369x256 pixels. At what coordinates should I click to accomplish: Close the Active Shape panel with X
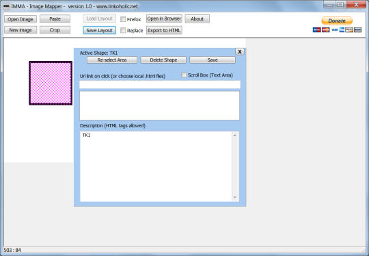click(x=240, y=51)
